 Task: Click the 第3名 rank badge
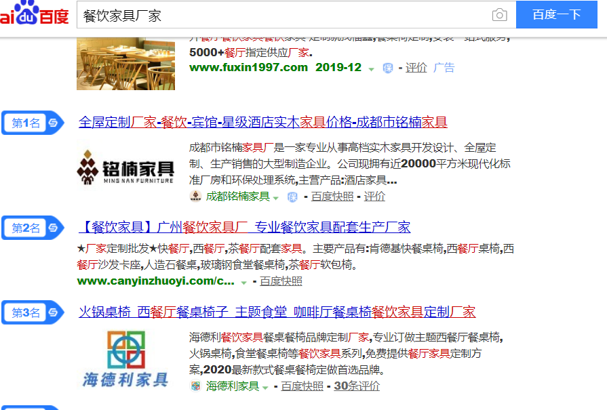pos(33,312)
